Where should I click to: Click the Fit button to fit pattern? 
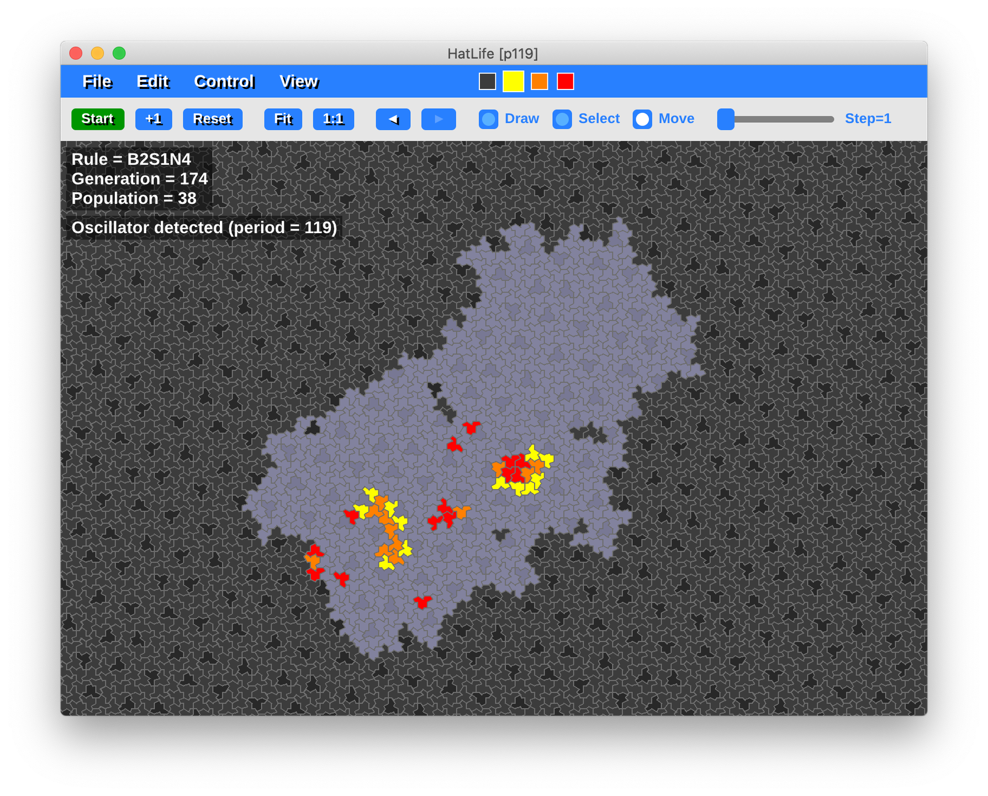click(283, 119)
